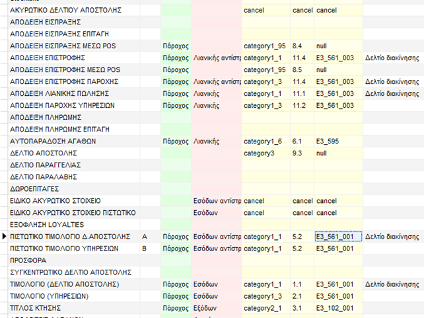Select the letter A series cell
Viewport: 424px width, 318px height.
click(x=145, y=236)
